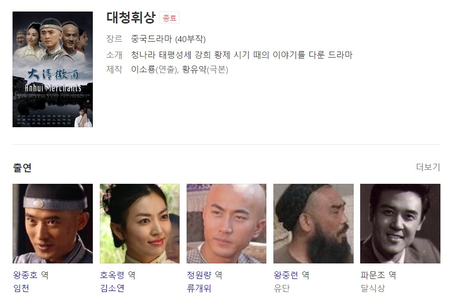The width and height of the screenshot is (458, 305).
Task: Click 더보기 to see more cast
Action: coord(428,167)
